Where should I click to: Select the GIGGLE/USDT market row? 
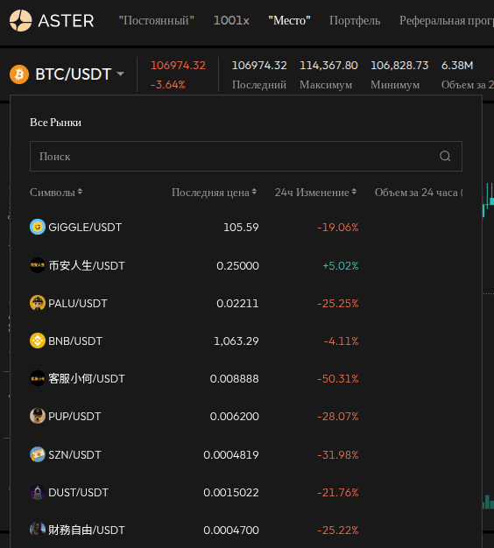click(x=246, y=228)
